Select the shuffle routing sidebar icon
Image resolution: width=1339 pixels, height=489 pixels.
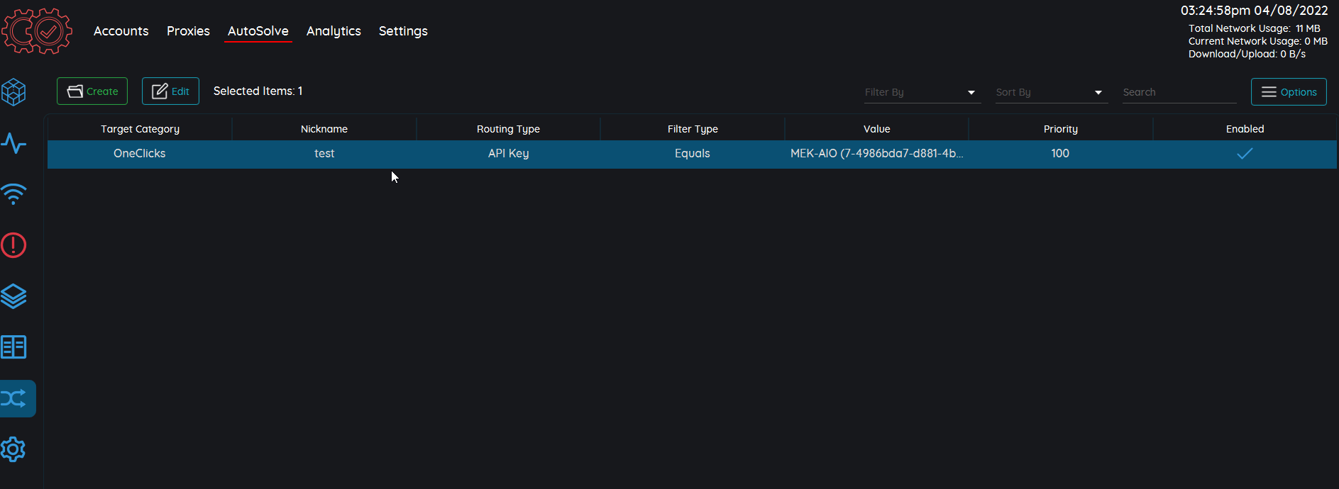tap(16, 398)
